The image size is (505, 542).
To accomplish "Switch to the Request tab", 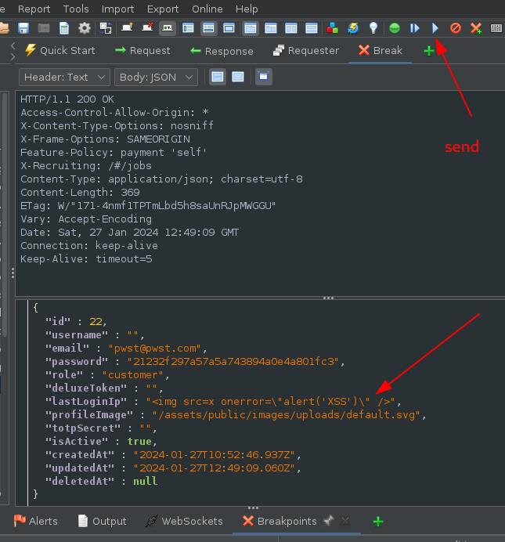I will (142, 50).
